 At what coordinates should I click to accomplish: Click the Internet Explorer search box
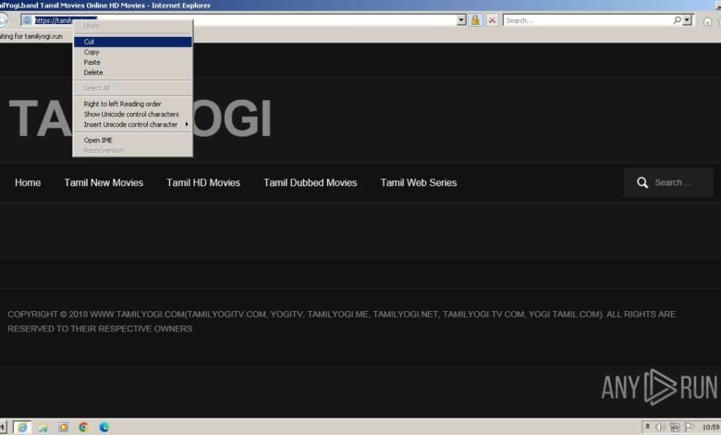pos(588,20)
